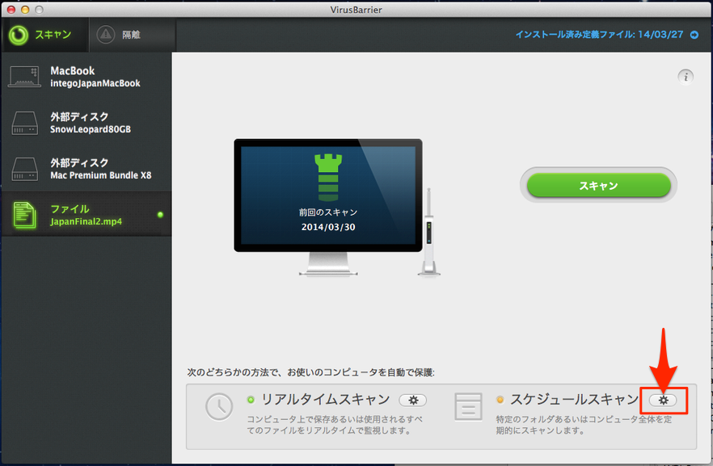Click the green スキャン button
The image size is (713, 466).
coord(598,185)
